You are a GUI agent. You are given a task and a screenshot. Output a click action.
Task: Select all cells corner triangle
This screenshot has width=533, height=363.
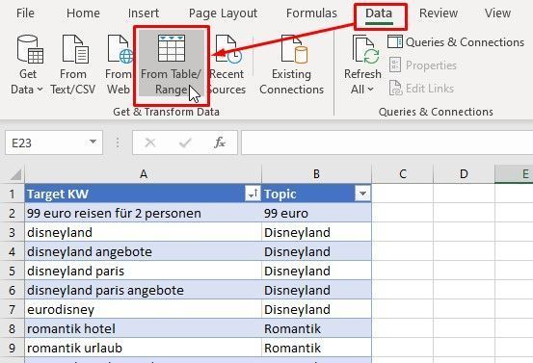(15, 174)
